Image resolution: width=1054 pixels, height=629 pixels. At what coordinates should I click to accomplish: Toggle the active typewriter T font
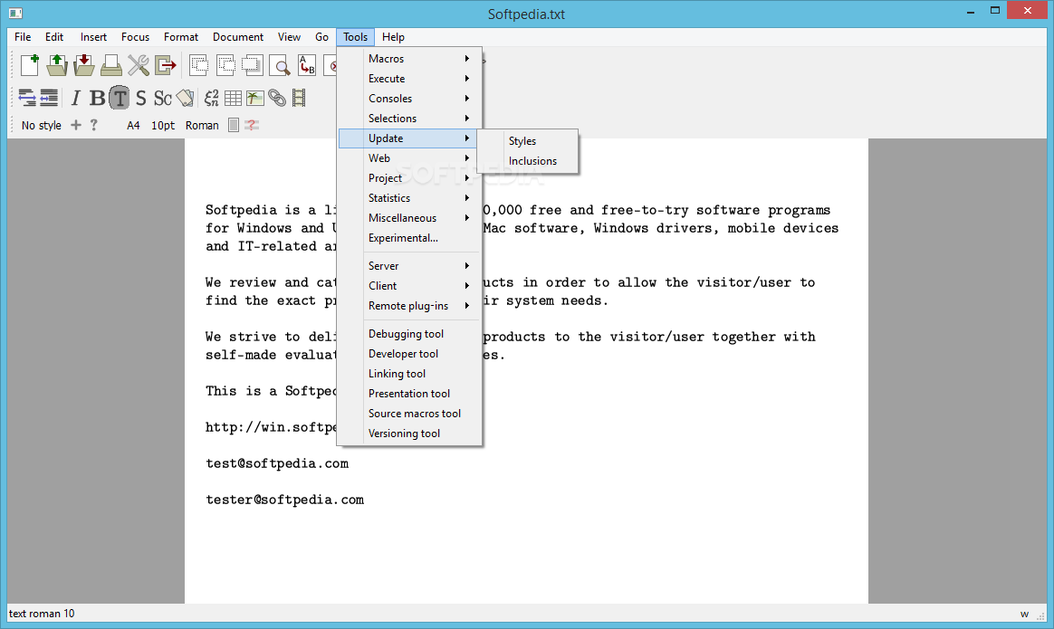[119, 98]
